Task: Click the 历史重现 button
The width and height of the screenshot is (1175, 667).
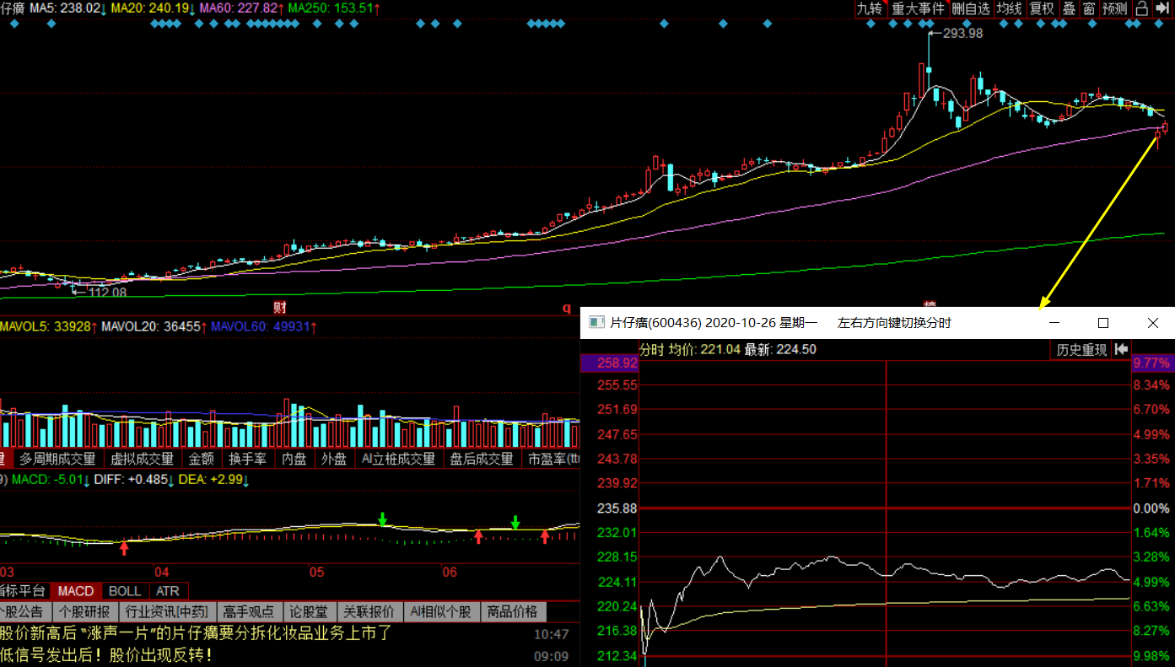Action: [x=1081, y=349]
